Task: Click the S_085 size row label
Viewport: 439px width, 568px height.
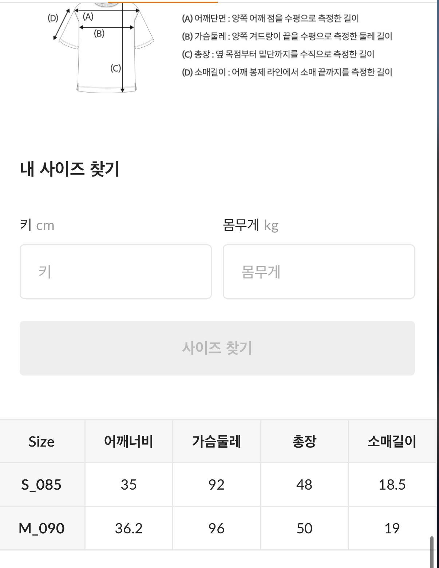Action: pos(41,485)
